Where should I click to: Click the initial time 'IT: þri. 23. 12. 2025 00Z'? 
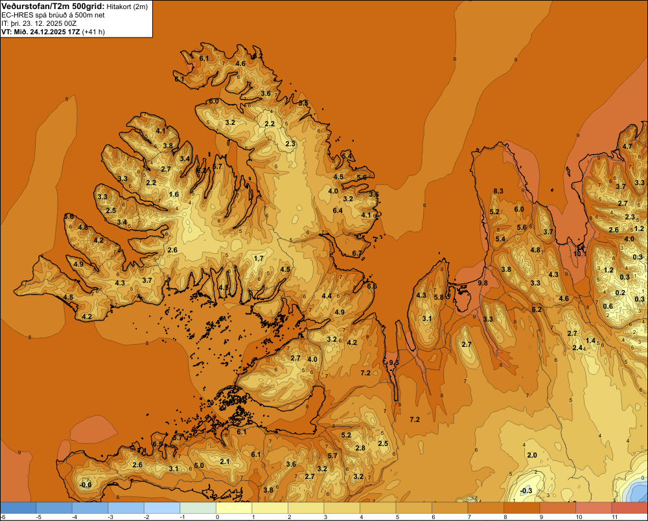[x=39, y=23]
